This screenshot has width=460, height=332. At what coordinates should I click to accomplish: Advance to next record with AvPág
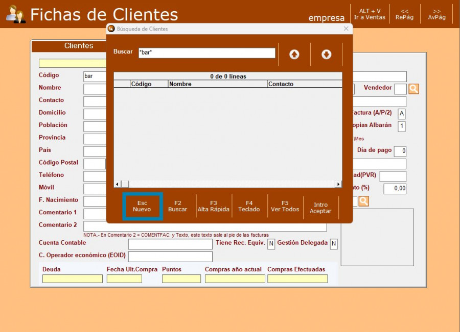tap(436, 14)
